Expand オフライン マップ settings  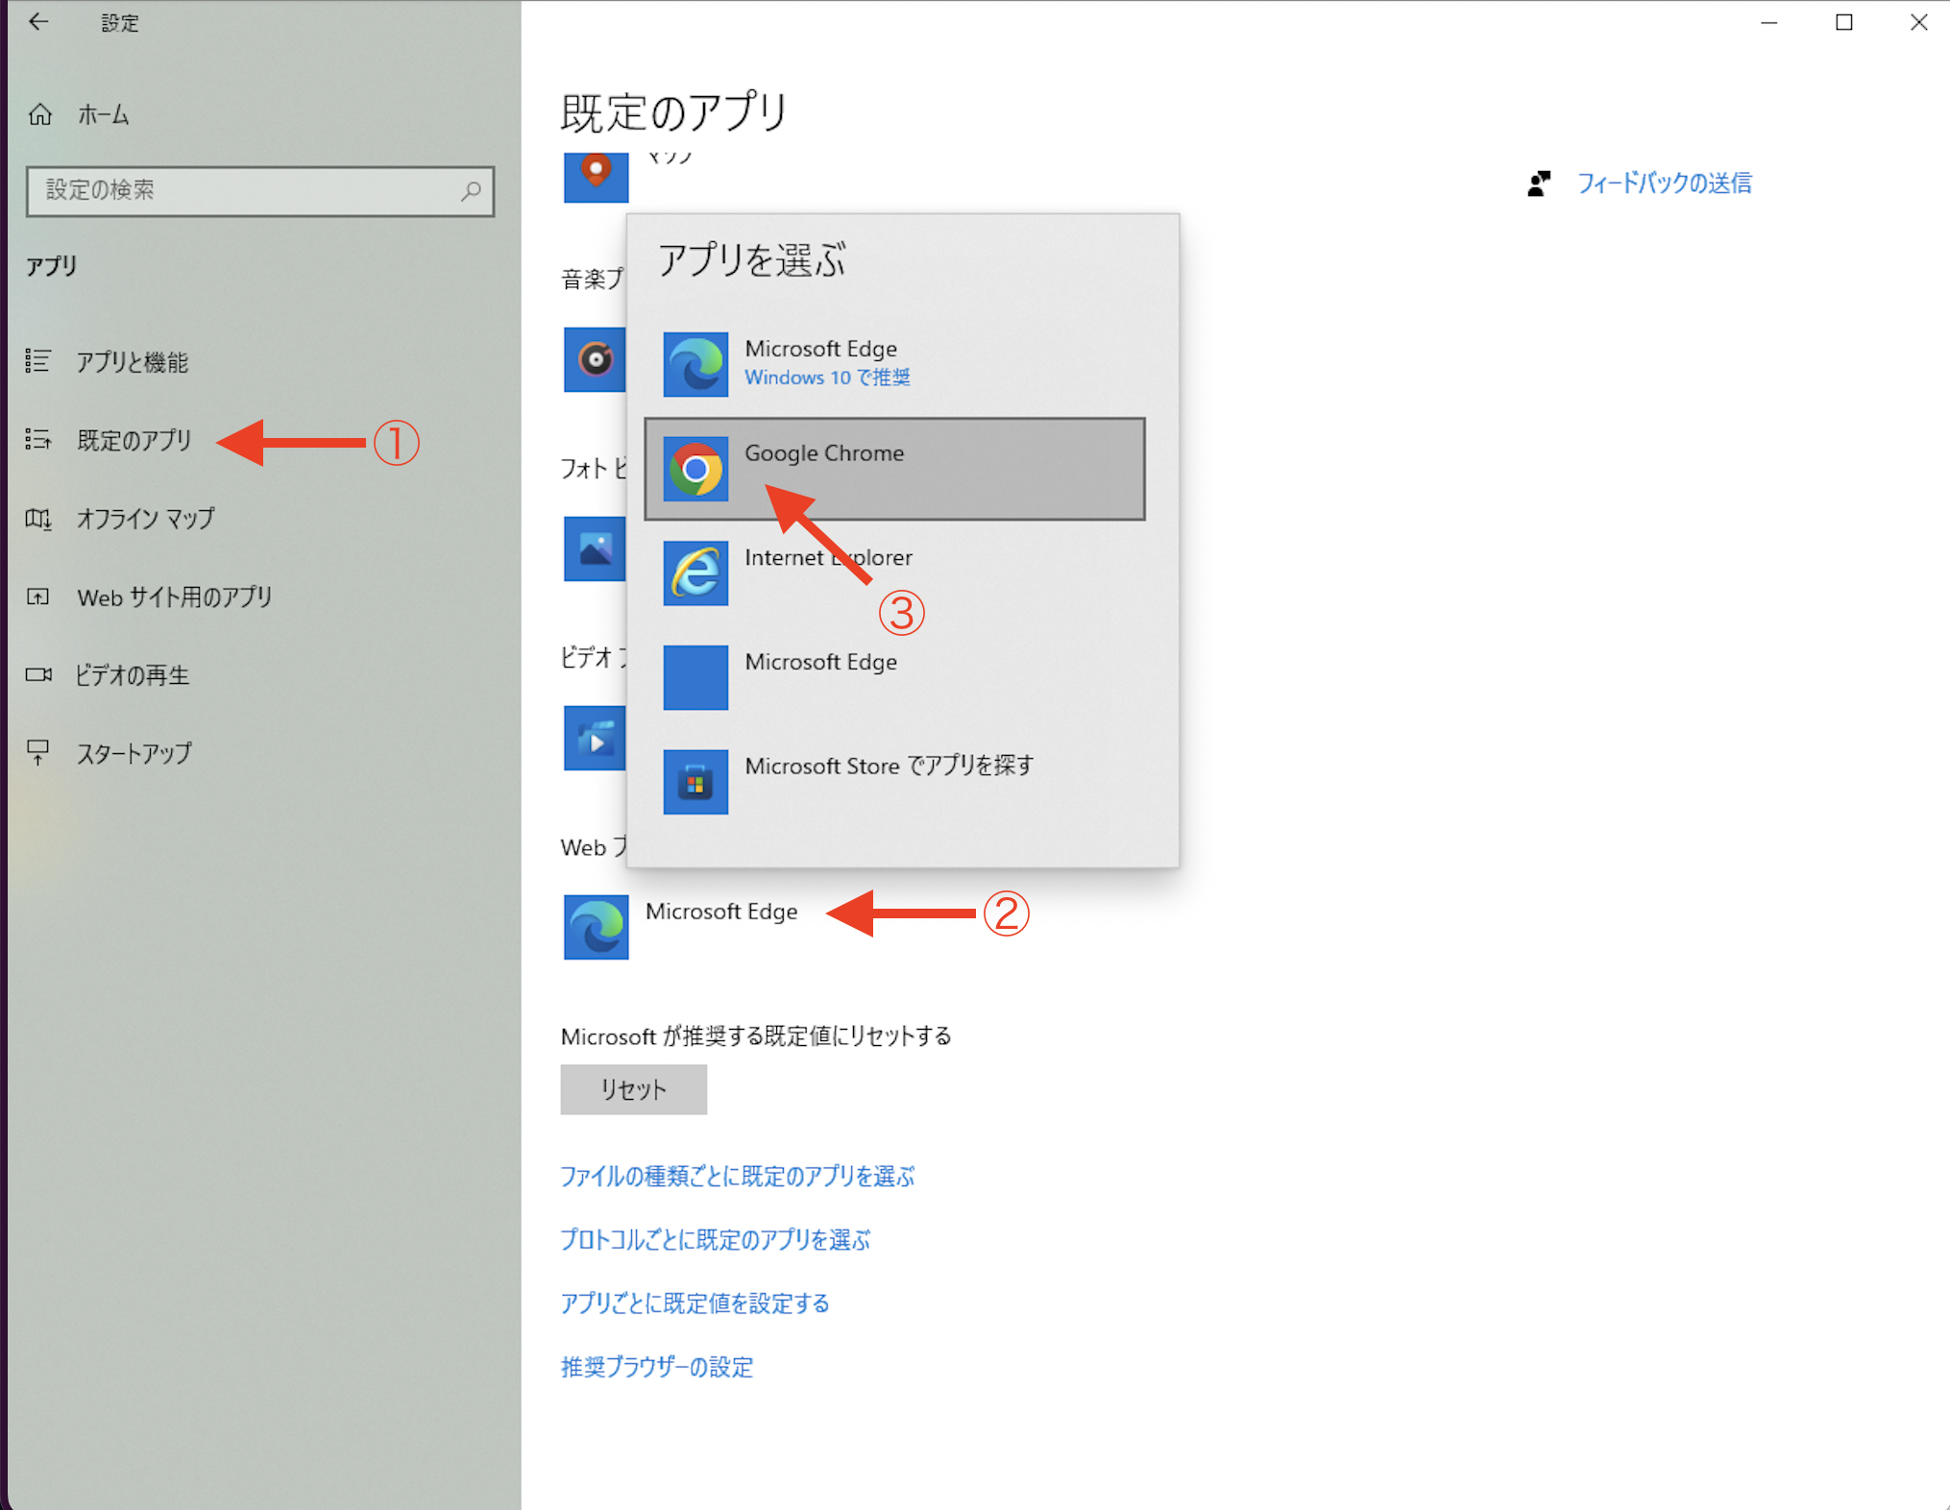[x=142, y=518]
